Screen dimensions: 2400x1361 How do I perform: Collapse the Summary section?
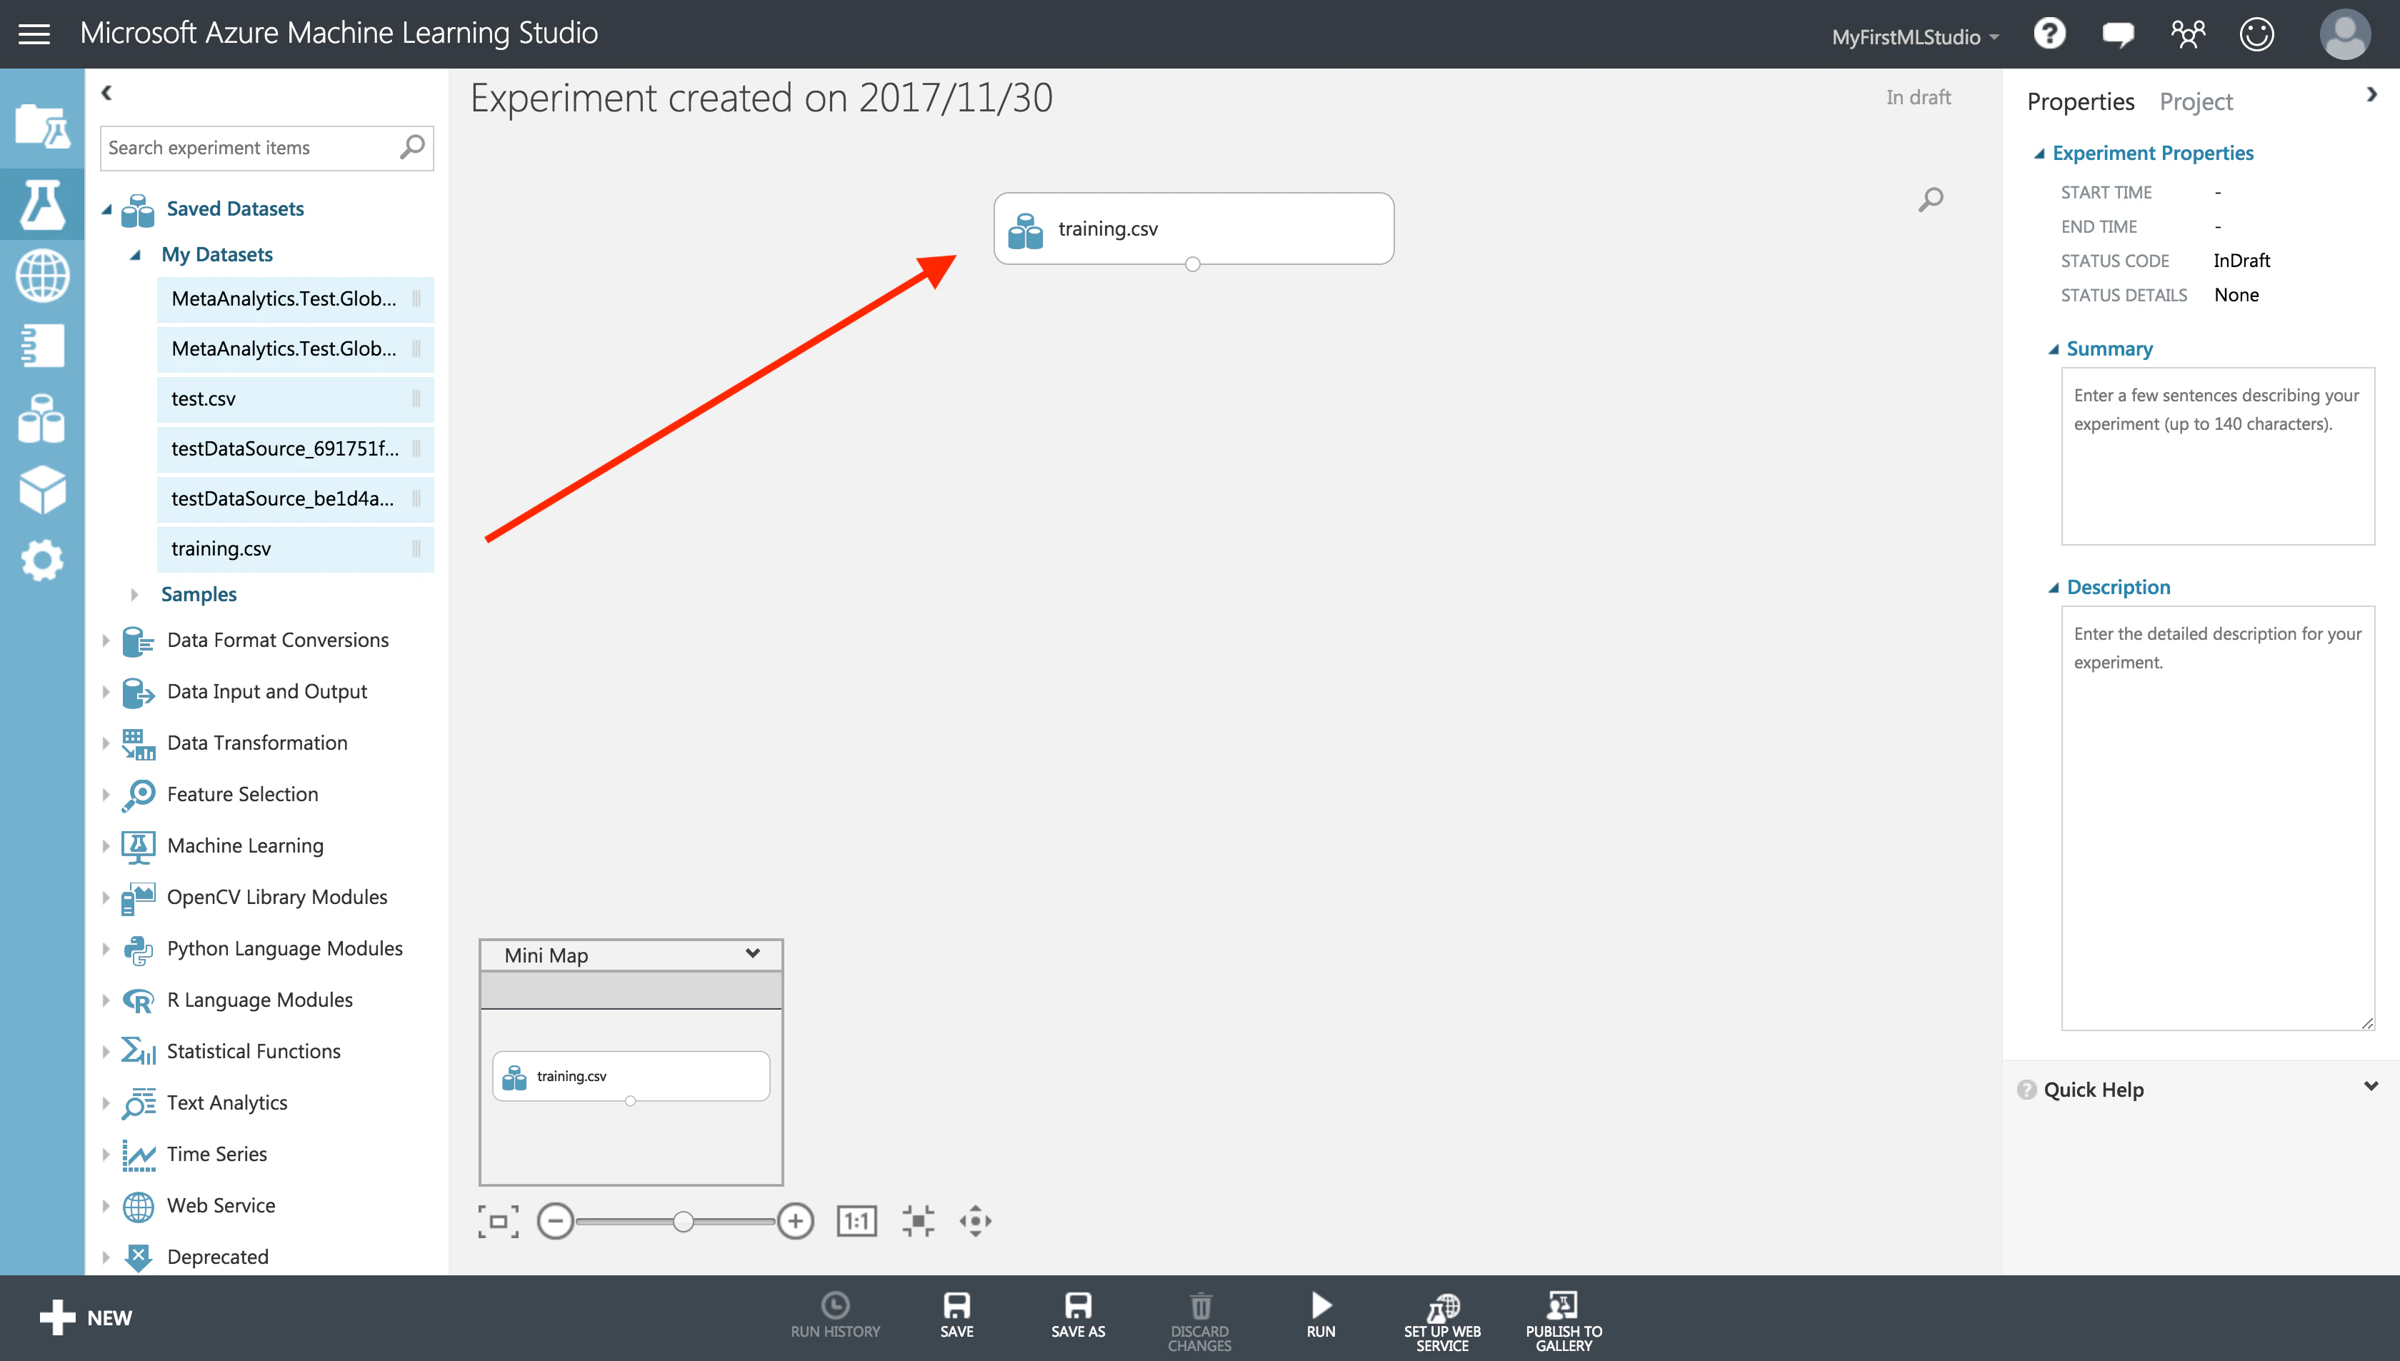(2053, 348)
